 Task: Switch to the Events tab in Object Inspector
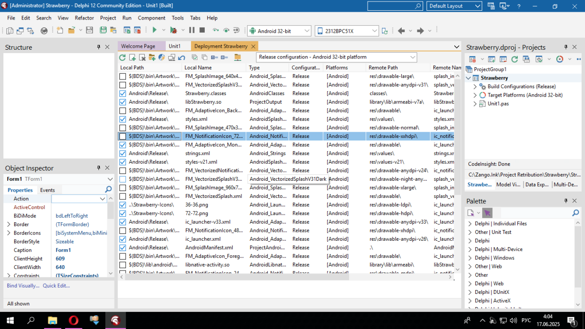click(47, 190)
